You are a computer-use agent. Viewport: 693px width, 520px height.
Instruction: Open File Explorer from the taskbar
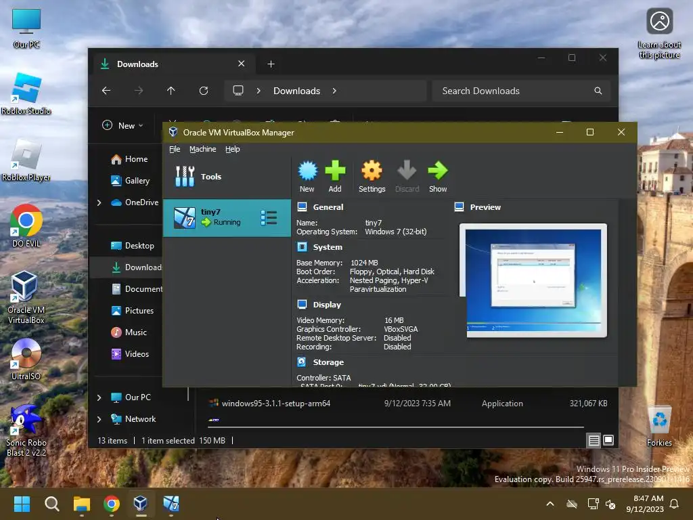coord(82,504)
